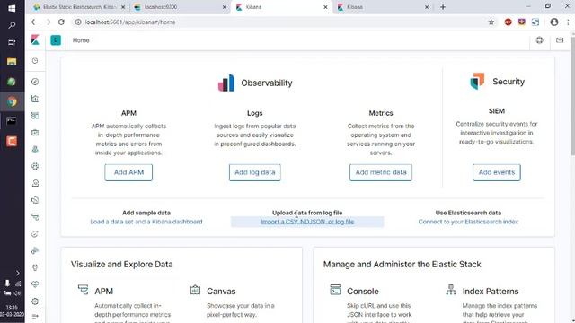The width and height of the screenshot is (575, 323).
Task: Click the APM card icon
Action: click(84, 290)
